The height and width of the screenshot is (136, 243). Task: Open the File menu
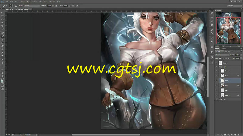click(7, 2)
